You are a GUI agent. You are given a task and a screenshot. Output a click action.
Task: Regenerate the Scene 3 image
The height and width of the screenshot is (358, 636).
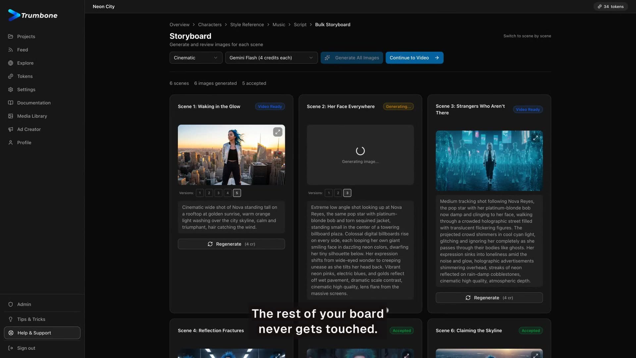coord(489,298)
